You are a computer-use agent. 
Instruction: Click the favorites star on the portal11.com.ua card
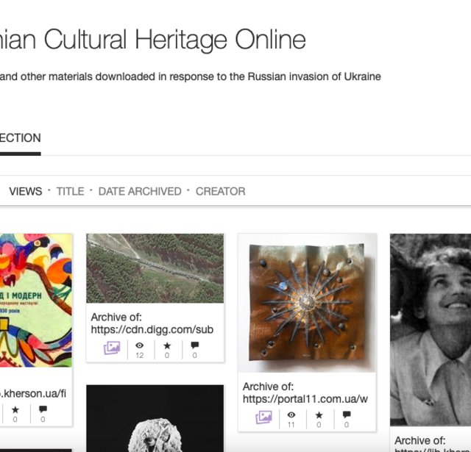click(x=319, y=415)
